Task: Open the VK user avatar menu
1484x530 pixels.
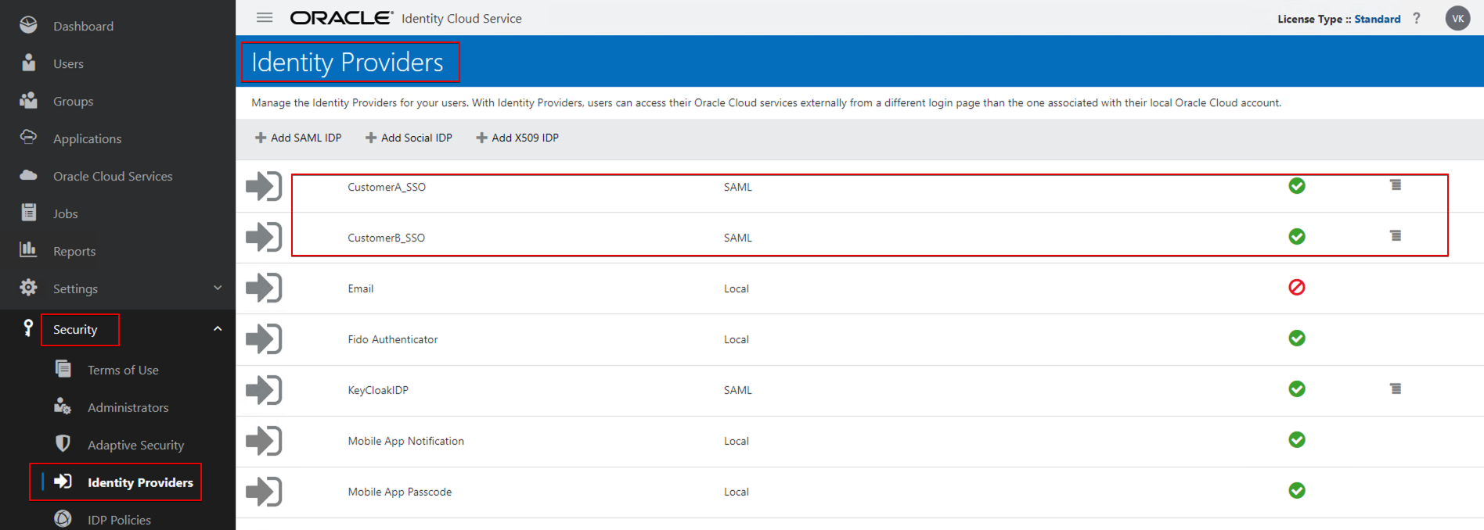Action: coord(1457,18)
